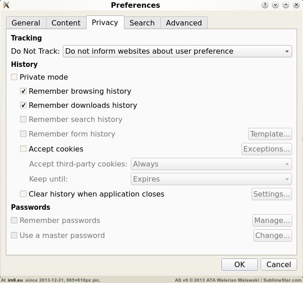Switch to the Content tab
Screen dimensions: 303x283
pos(66,23)
